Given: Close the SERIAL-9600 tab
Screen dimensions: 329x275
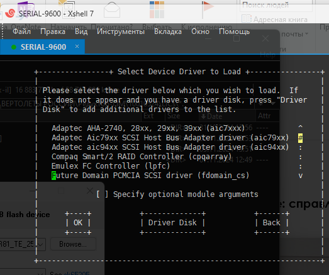Looking at the screenshot, I should tap(77, 46).
